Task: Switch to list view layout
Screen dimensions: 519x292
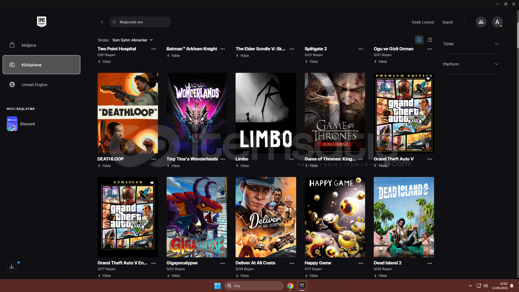Action: (x=430, y=40)
